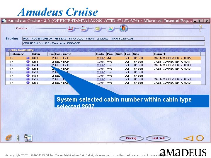Open CONV beds link for cabin 8555
Image resolution: width=211 pixels, height=158 pixels.
(x=101, y=79)
